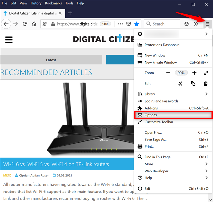Enter full screen mode
Image resolution: width=213 pixels, height=202 pixels.
206,73
